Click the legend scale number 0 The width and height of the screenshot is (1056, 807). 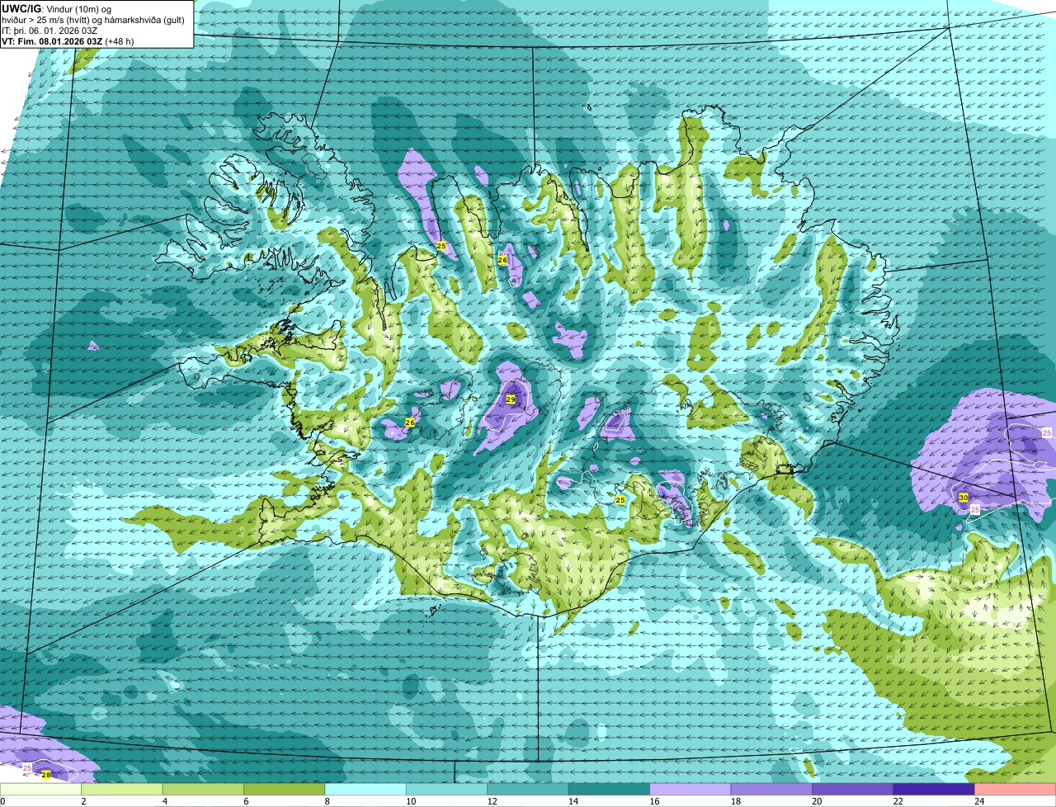click(x=2, y=801)
